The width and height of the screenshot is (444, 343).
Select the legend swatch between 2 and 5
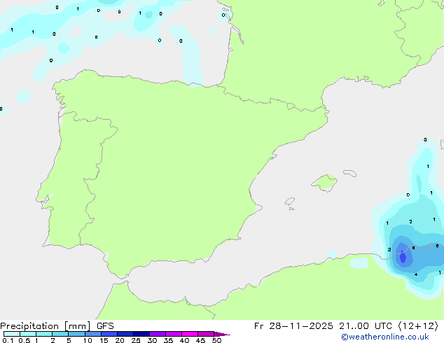pos(60,334)
